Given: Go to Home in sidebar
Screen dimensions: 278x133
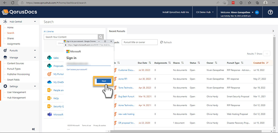Looking at the screenshot, I should 10,27.
